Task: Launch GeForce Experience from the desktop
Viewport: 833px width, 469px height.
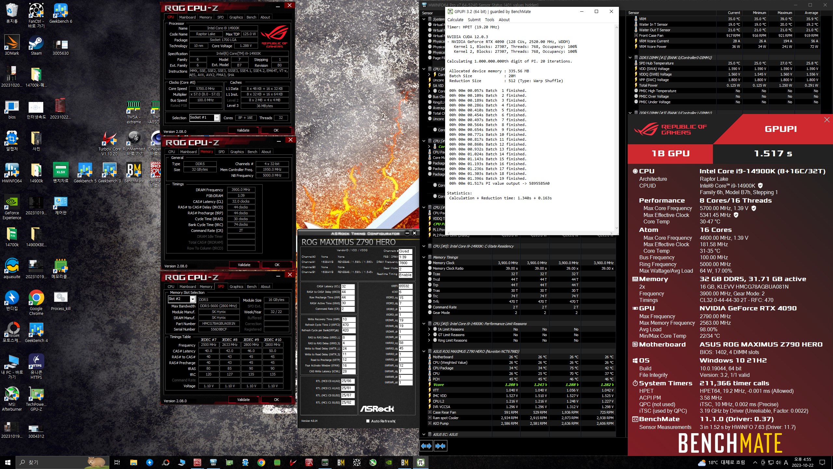Action: (12, 207)
